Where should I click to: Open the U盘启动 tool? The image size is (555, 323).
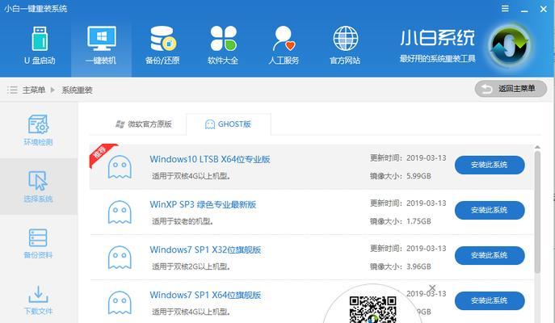tap(40, 46)
